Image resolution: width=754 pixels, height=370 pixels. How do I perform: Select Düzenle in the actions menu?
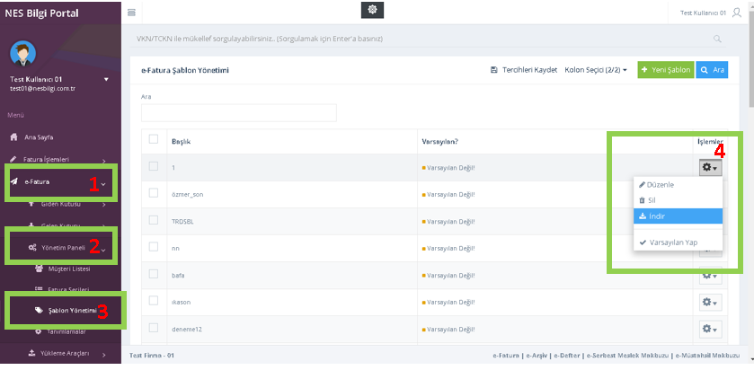pos(661,184)
